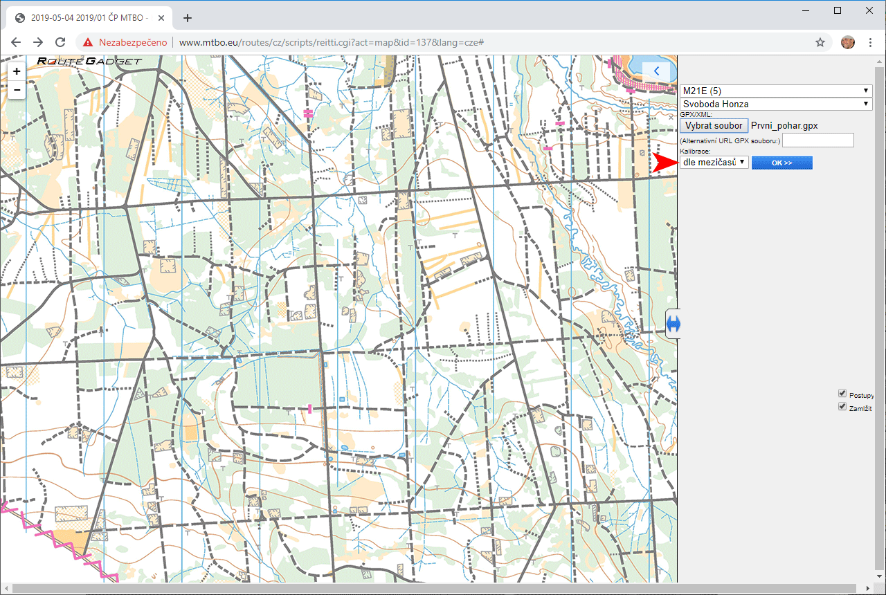Open the Kalibrace dle mezičasů dropdown

714,162
